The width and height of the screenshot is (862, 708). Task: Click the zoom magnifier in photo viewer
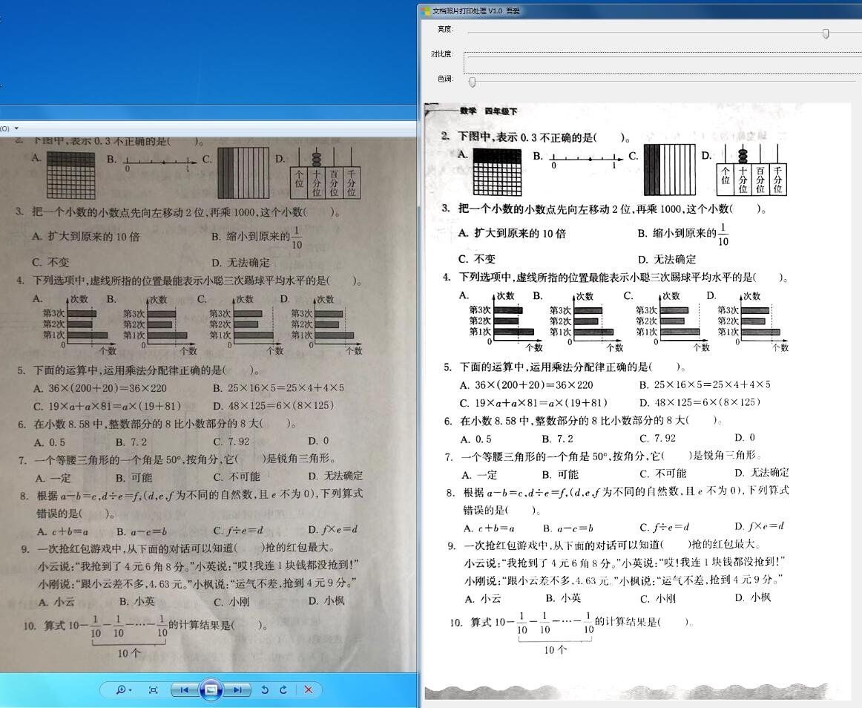coord(120,689)
